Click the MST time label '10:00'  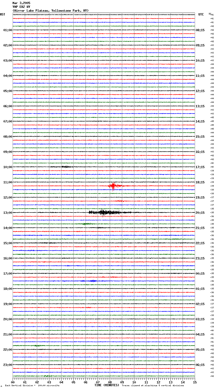(8, 167)
